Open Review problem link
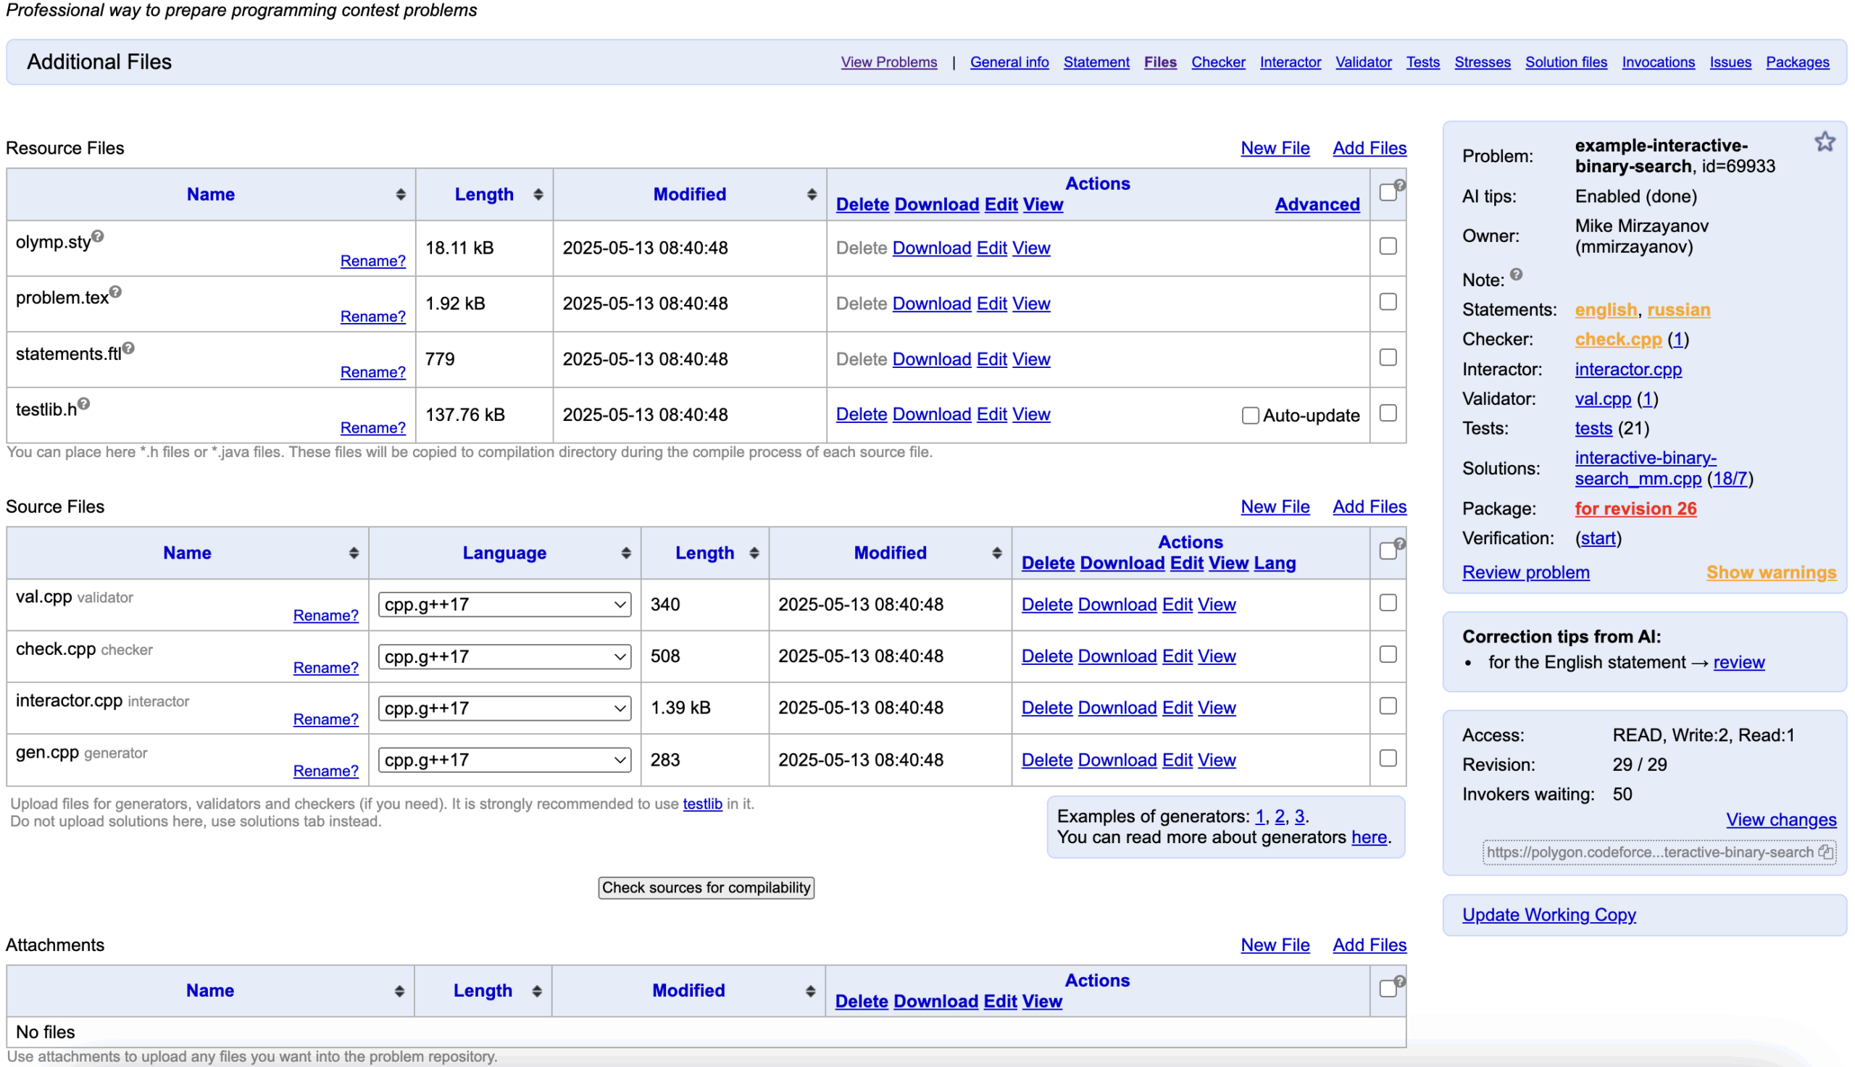1855x1067 pixels. pyautogui.click(x=1525, y=572)
